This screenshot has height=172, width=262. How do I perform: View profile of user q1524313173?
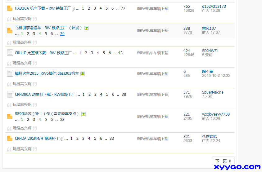[x=214, y=6]
